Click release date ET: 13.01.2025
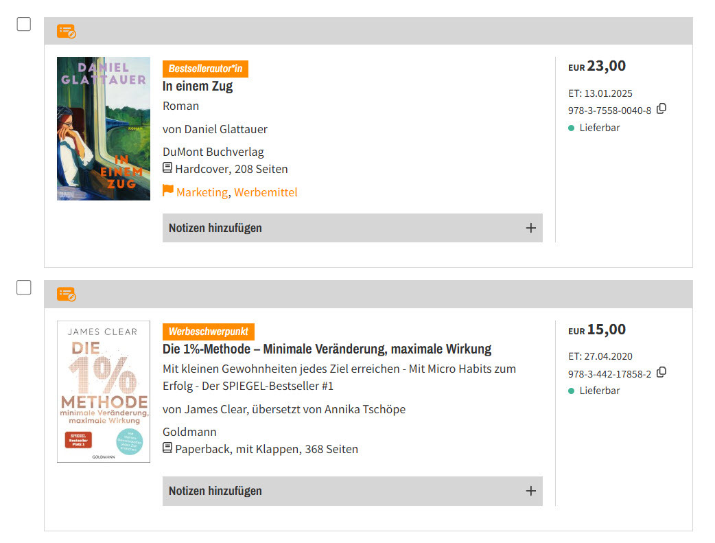715x543 pixels. tap(600, 93)
